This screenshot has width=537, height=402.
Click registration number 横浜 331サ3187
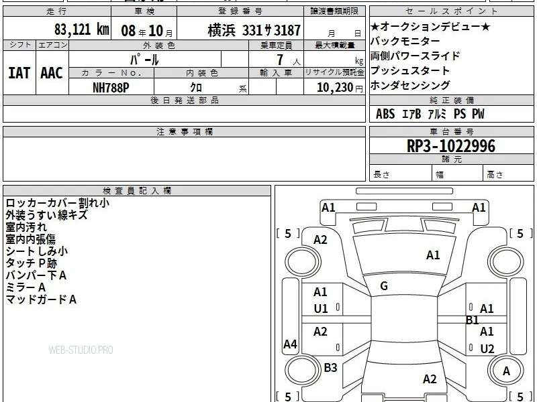254,30
